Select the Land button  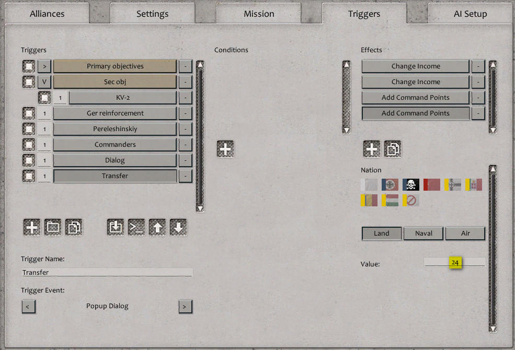click(382, 234)
